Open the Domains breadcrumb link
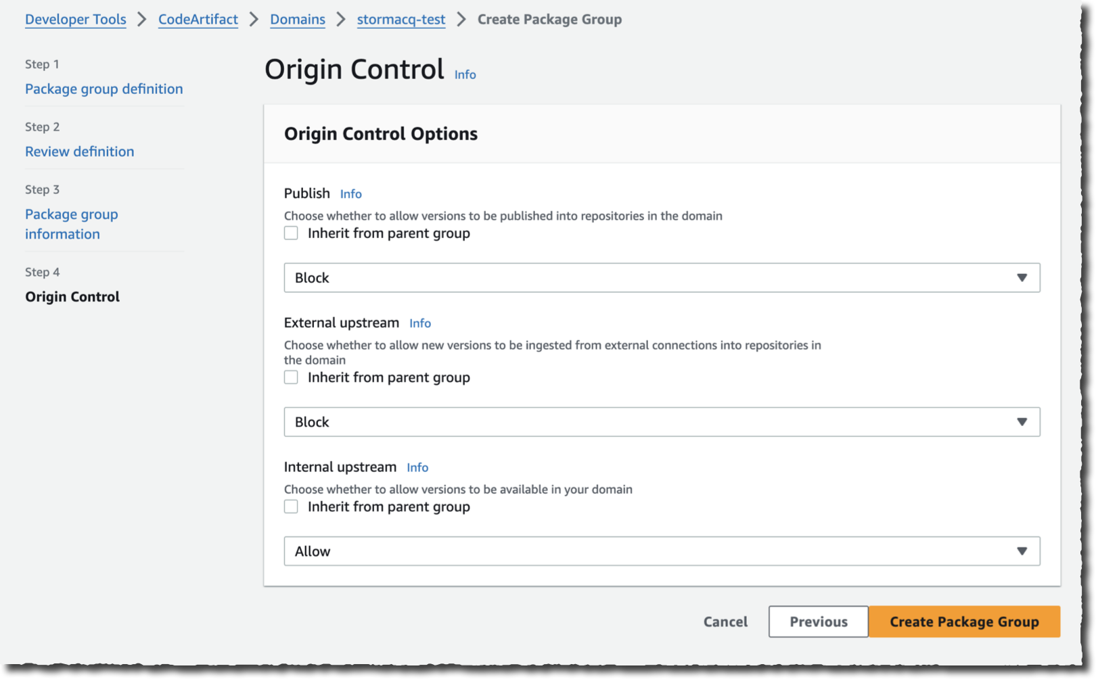 tap(297, 20)
